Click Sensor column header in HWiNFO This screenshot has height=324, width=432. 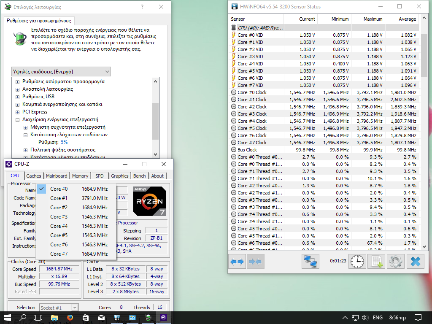[x=256, y=19]
